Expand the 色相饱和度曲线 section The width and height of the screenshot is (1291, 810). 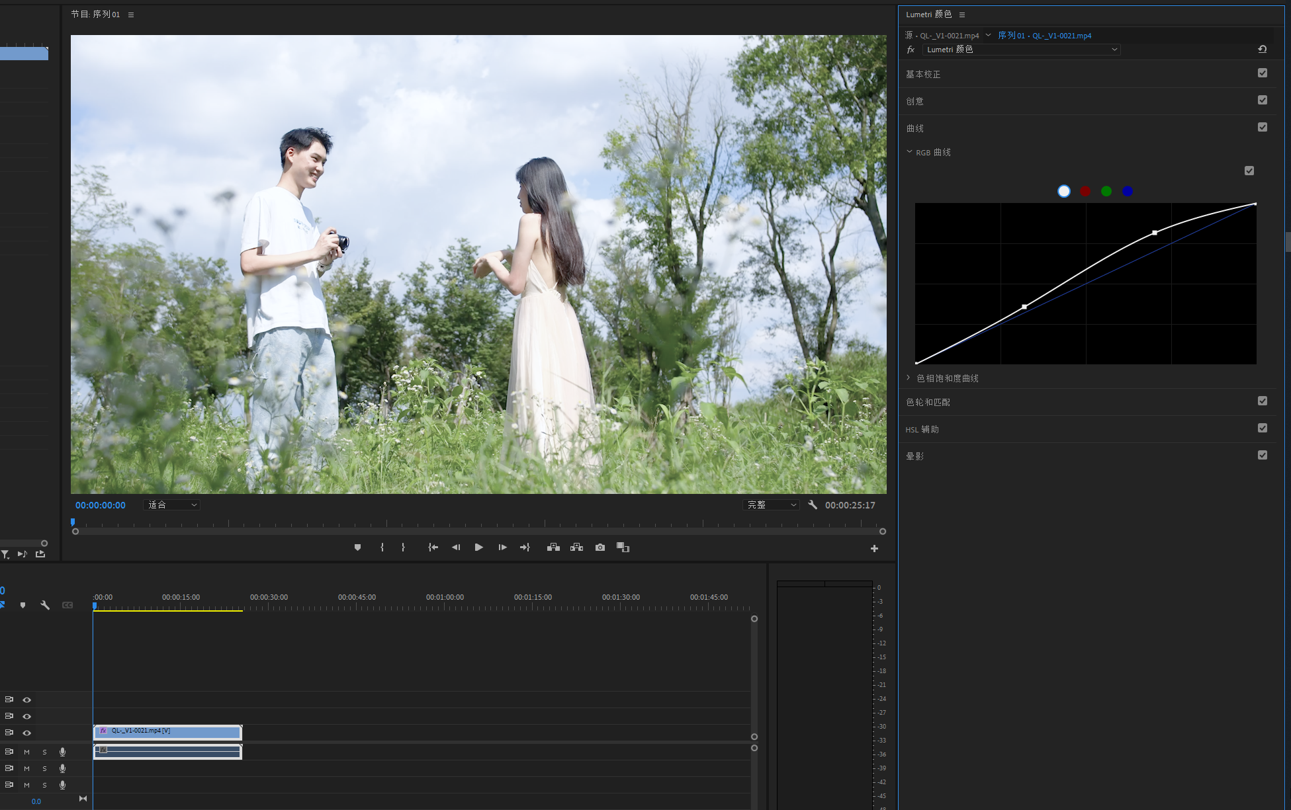point(909,378)
